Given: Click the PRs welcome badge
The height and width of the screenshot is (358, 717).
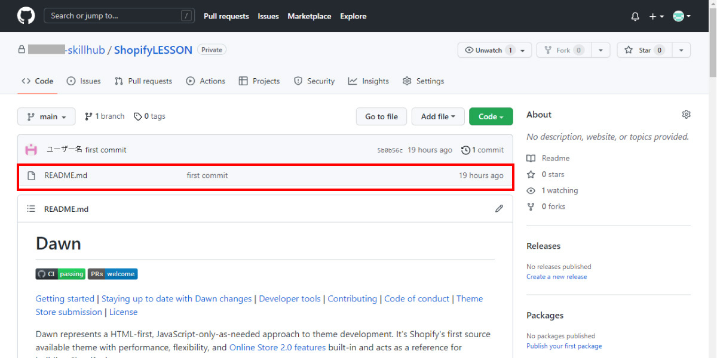Looking at the screenshot, I should [x=113, y=274].
